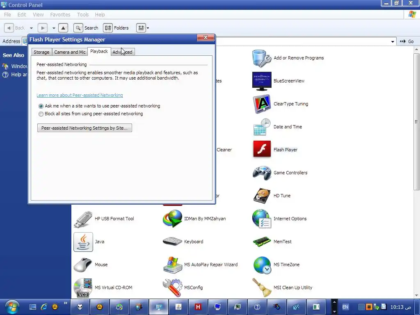Click the scrollbar up arrow in Control Panel
Screen dimensions: 420x315
[x=416, y=50]
